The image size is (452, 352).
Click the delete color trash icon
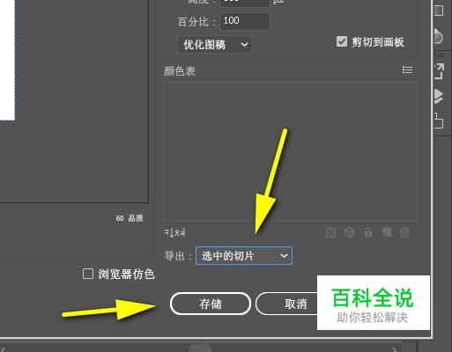pos(404,232)
